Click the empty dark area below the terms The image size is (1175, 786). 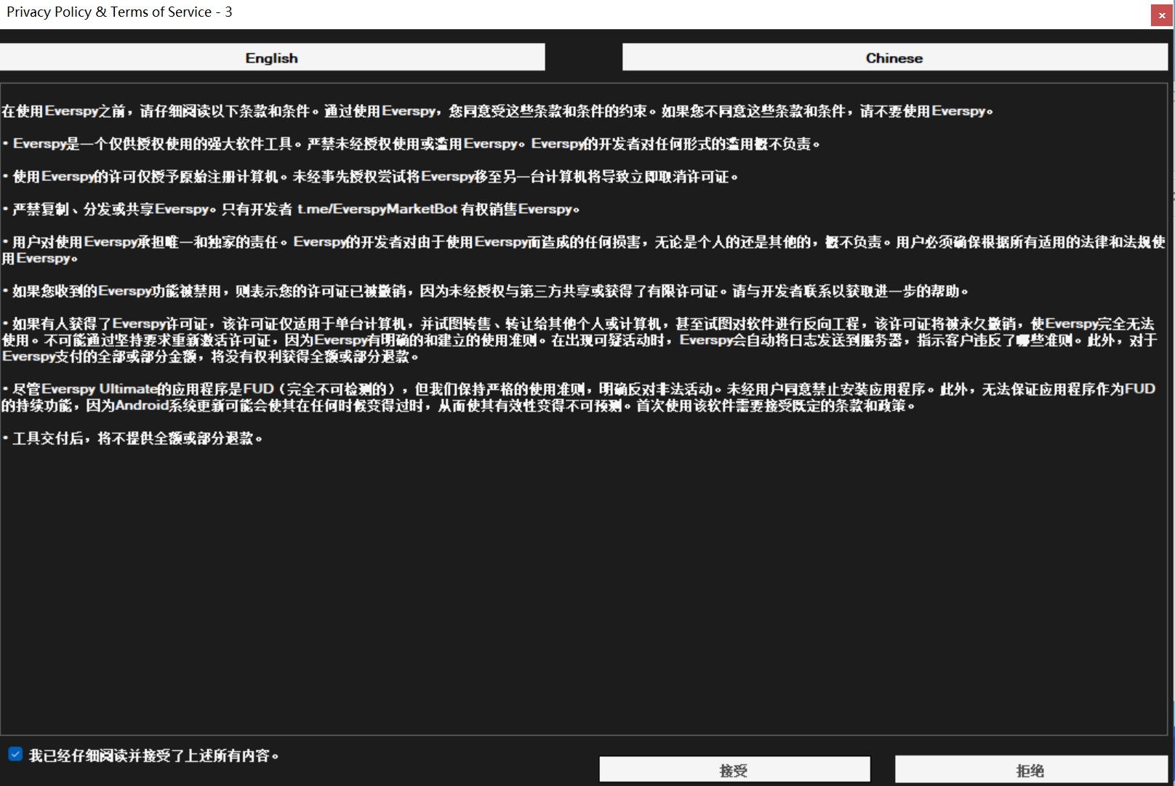coord(583,589)
